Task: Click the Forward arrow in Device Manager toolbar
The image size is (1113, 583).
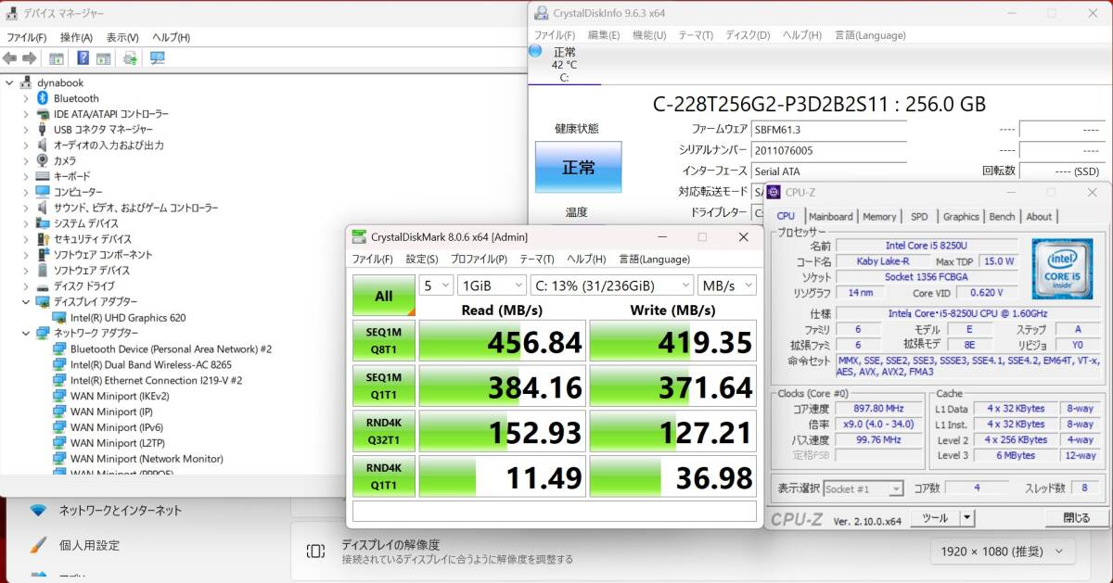Action: coord(29,57)
